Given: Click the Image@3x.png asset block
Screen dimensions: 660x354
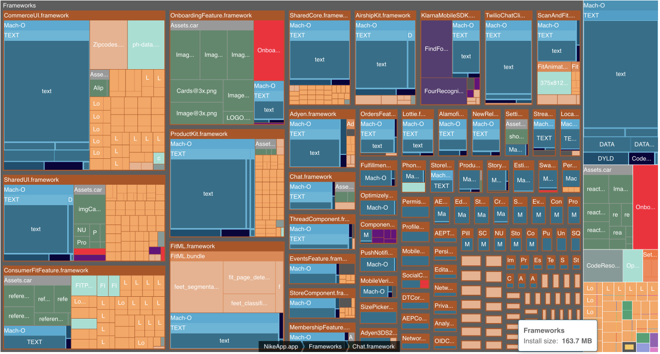Looking at the screenshot, I should click(197, 114).
